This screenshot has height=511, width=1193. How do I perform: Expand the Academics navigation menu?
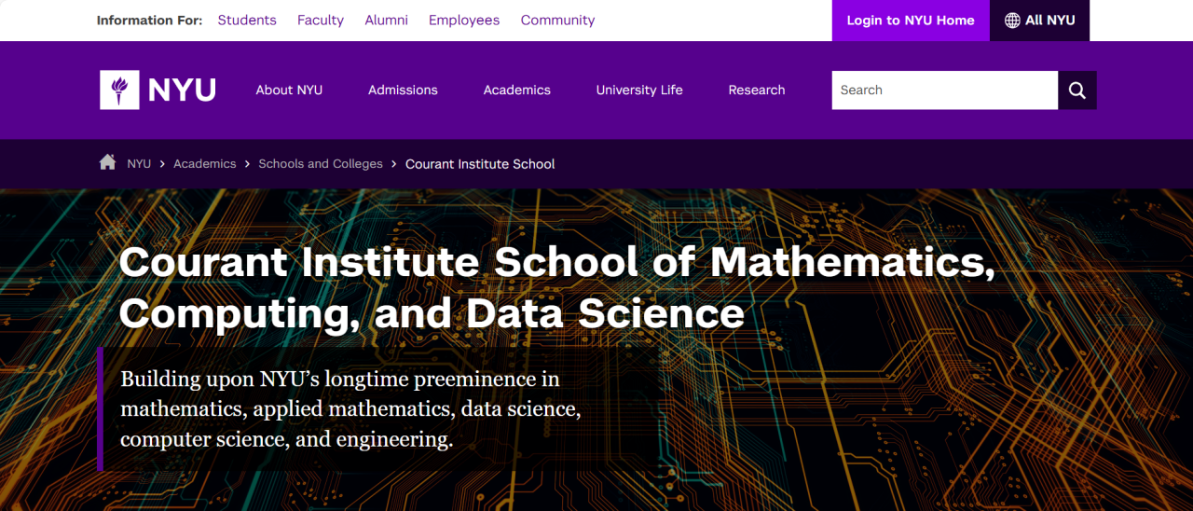click(x=516, y=90)
